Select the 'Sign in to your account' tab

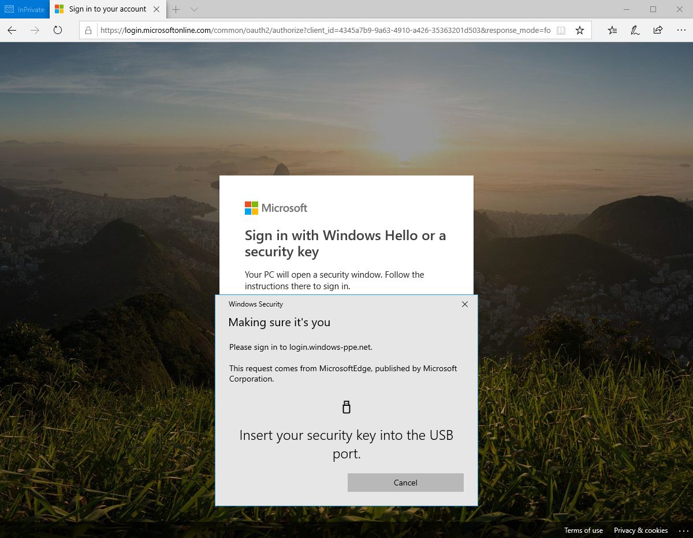pos(107,9)
